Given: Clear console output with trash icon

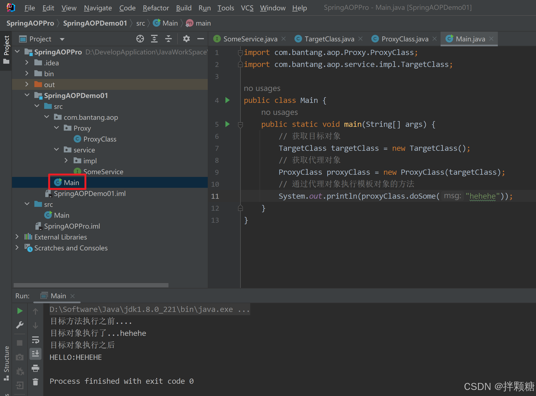Looking at the screenshot, I should pyautogui.click(x=35, y=382).
